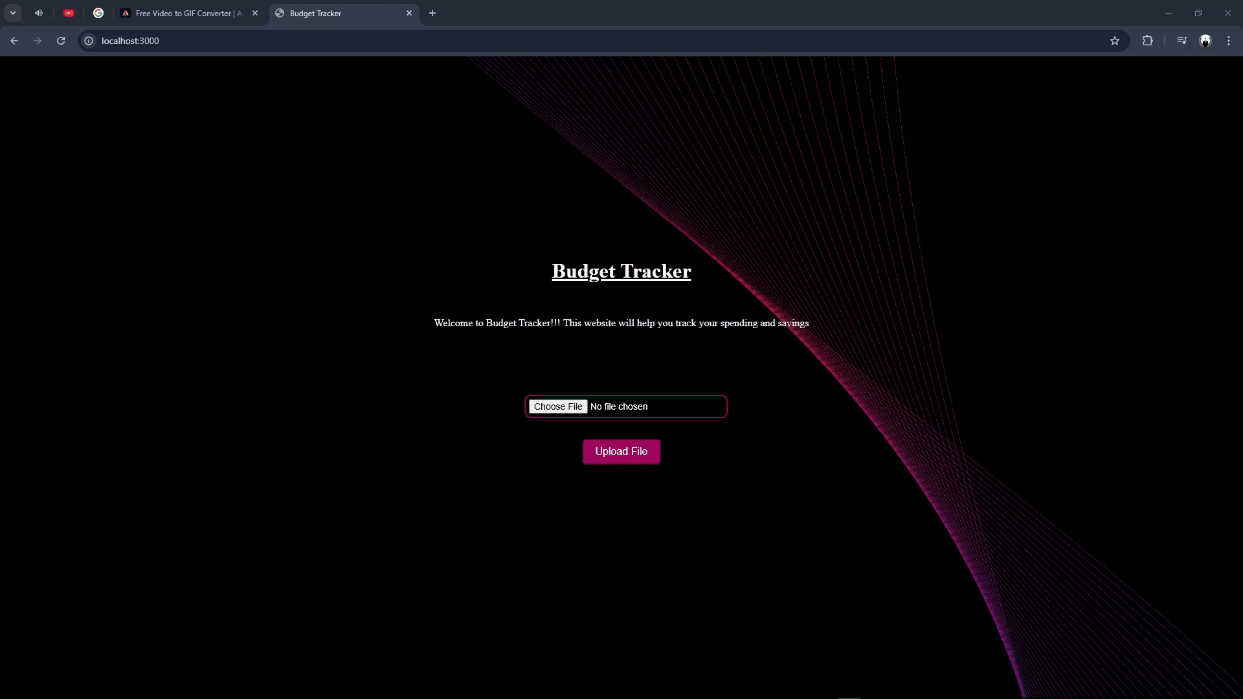Switch to Free Video to GIF Converter tab
This screenshot has height=699, width=1243.
(190, 13)
